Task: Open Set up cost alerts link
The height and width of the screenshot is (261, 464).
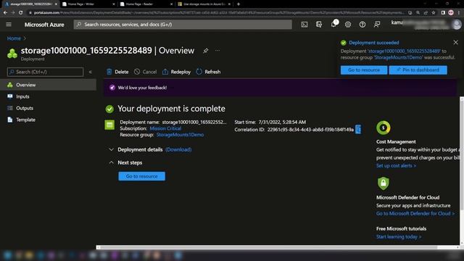Action: coord(396,166)
